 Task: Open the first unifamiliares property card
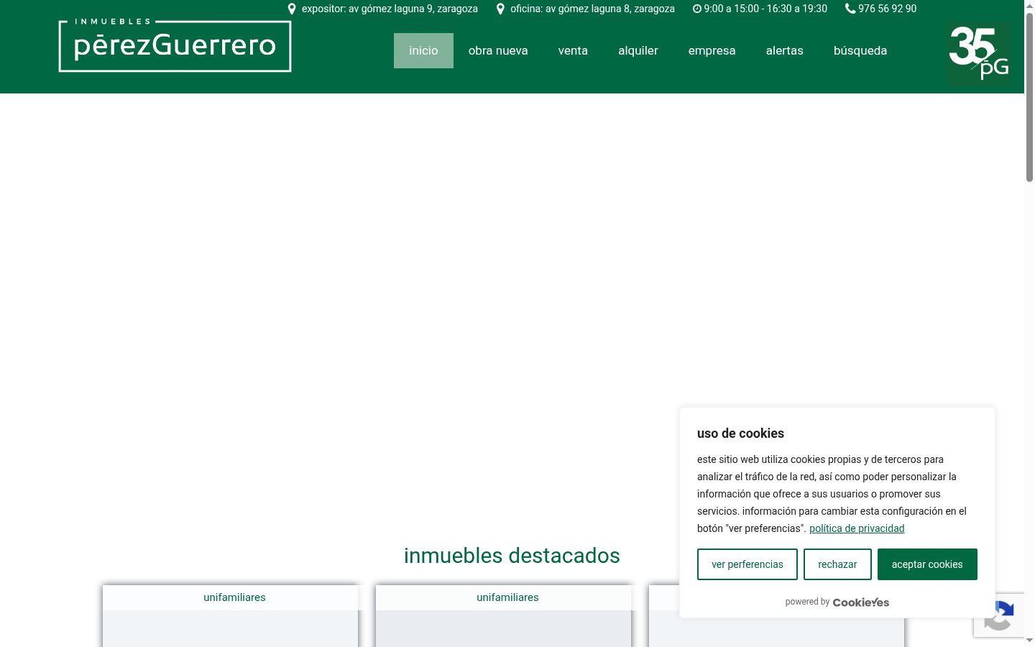[230, 616]
